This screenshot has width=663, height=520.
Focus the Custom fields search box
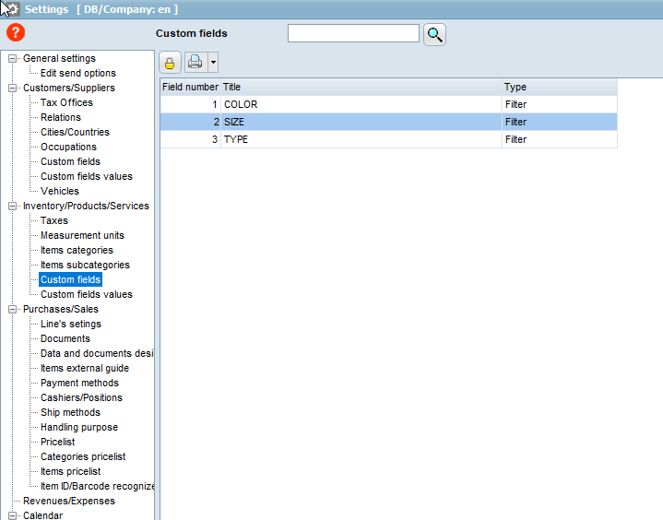click(353, 33)
